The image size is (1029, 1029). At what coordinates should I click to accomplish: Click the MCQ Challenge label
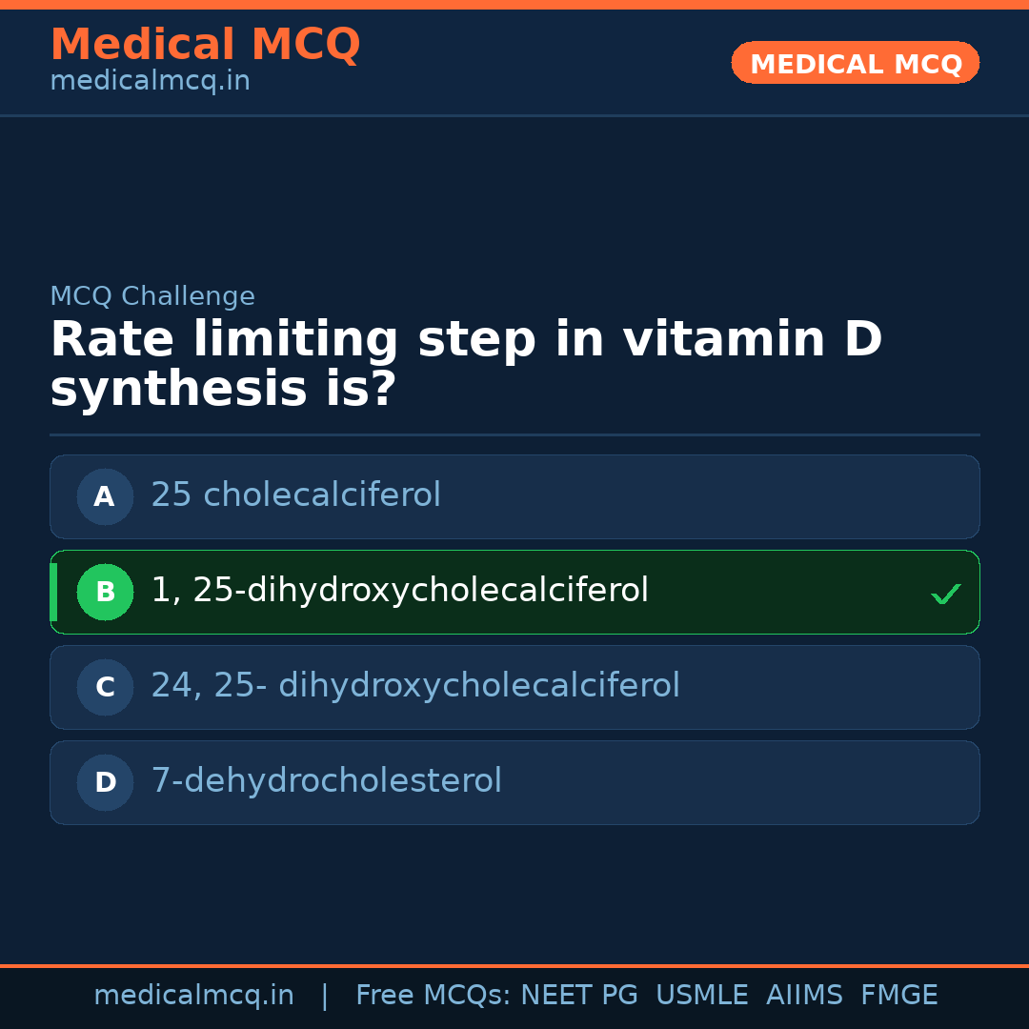(152, 296)
